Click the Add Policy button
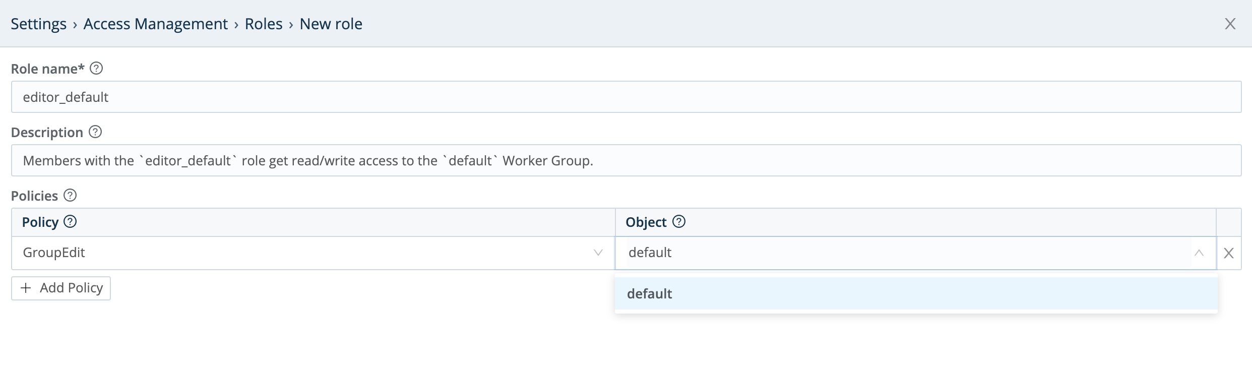Image resolution: width=1252 pixels, height=367 pixels. pos(60,288)
